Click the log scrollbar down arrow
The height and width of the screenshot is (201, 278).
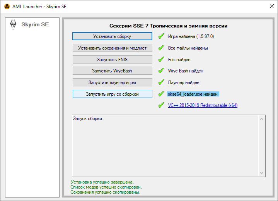pyautogui.click(x=262, y=173)
